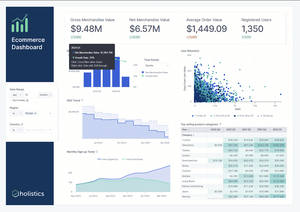Open the months unit dropdown in Date Range
This screenshot has width=300, height=212.
click(x=45, y=95)
